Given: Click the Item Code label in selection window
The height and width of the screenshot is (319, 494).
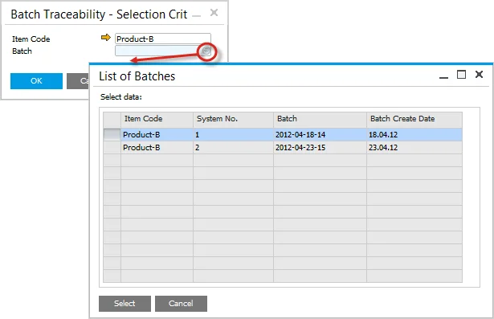Looking at the screenshot, I should click(x=31, y=39).
